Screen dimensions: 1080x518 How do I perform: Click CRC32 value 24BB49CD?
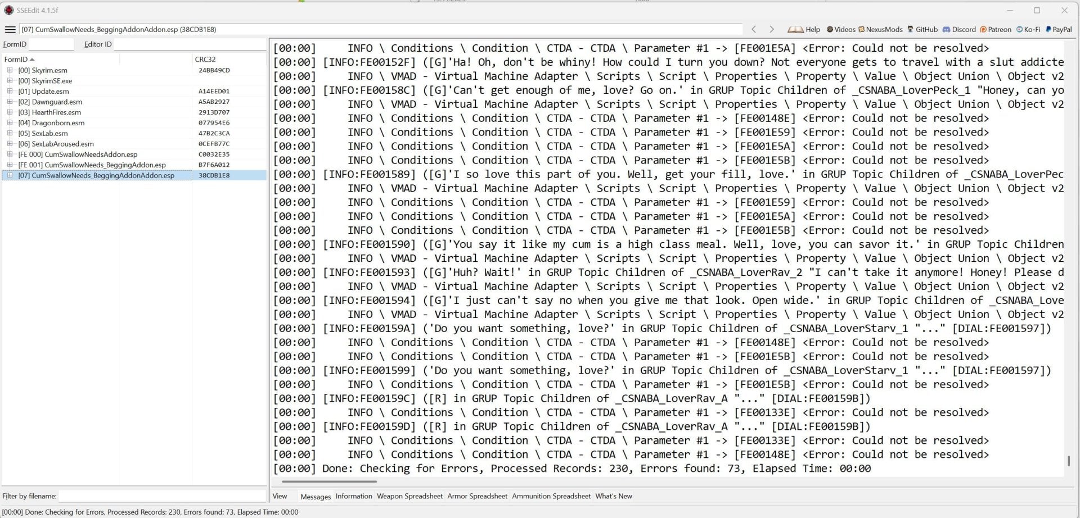point(214,70)
